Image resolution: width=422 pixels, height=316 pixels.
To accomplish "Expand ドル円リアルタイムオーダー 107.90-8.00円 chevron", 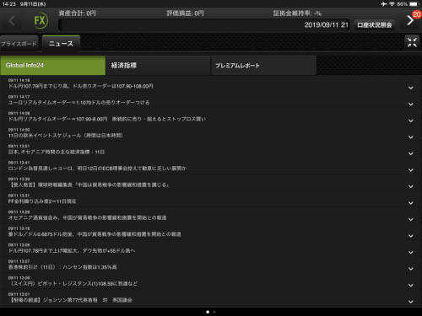I will click(x=411, y=121).
